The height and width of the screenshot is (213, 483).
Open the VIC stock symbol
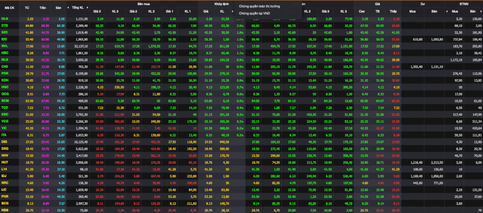(4, 128)
